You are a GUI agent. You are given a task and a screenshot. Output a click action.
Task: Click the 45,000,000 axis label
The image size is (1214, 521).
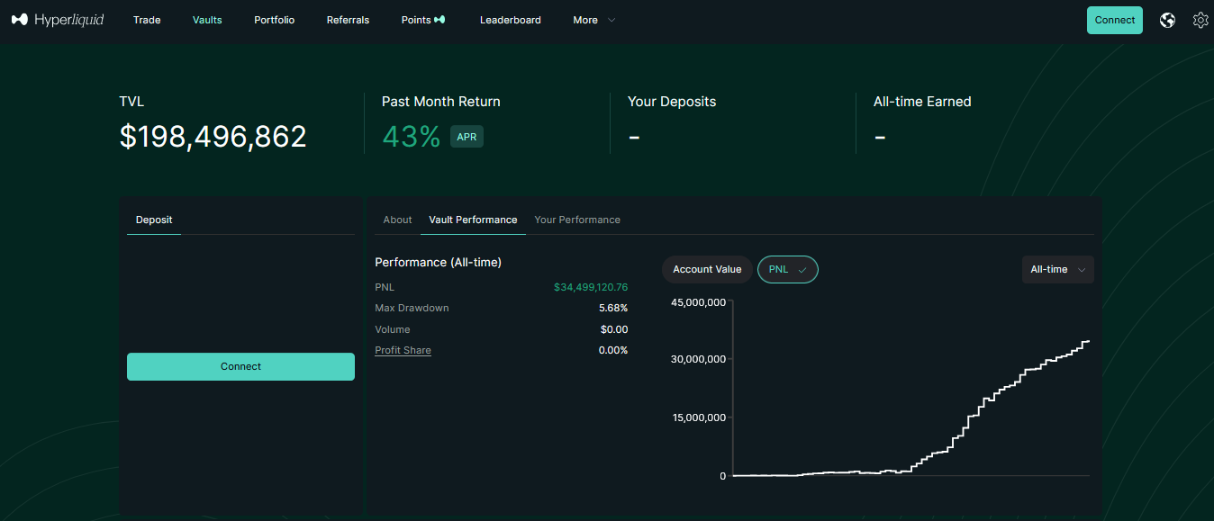click(x=699, y=302)
